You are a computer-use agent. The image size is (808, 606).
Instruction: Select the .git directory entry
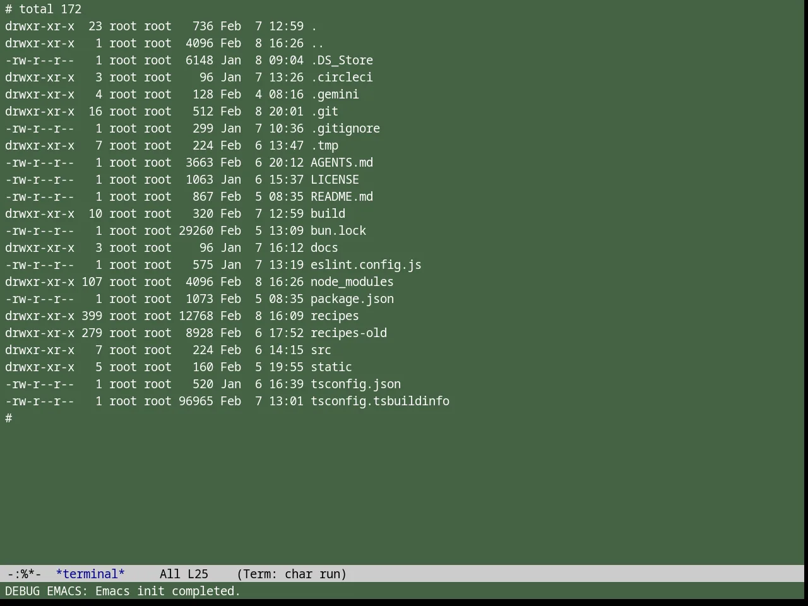(324, 112)
